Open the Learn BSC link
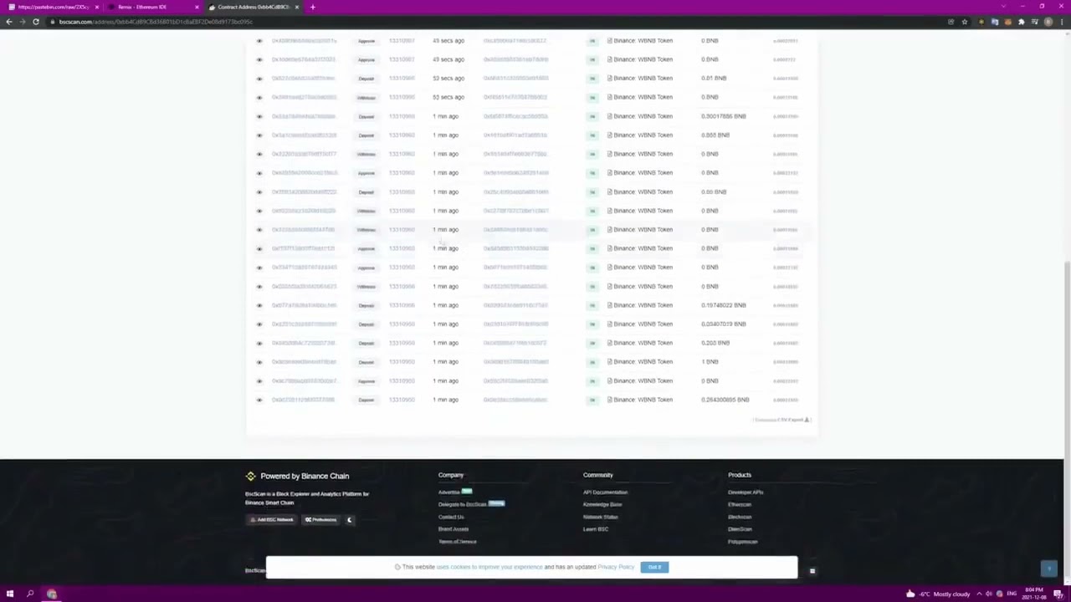Image resolution: width=1071 pixels, height=602 pixels. pyautogui.click(x=596, y=529)
